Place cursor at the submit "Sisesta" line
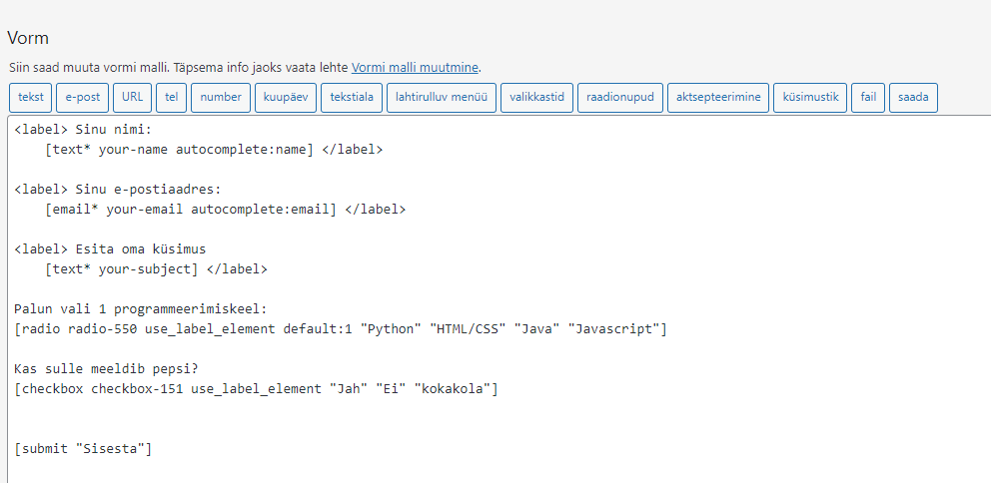 point(83,449)
